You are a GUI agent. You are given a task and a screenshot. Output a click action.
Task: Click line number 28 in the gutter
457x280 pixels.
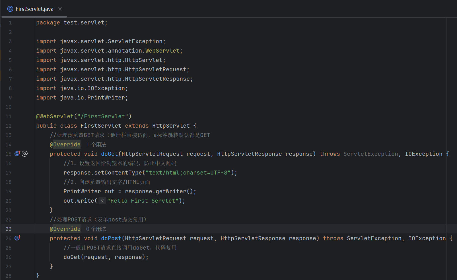click(9, 276)
